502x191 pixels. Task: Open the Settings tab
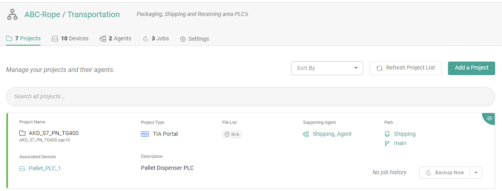click(194, 39)
